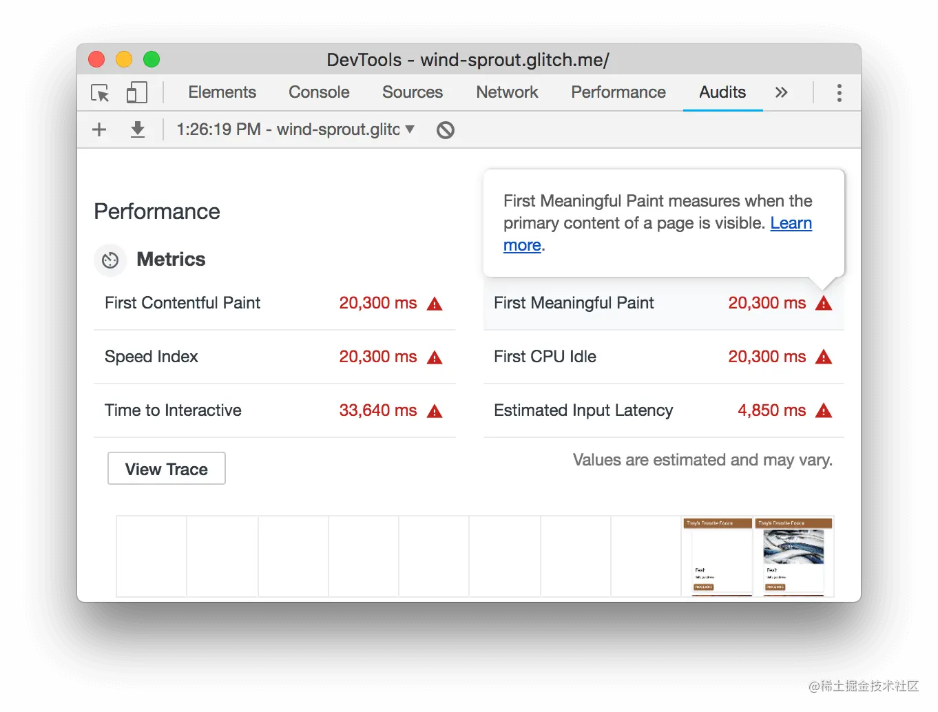Viewport: 938px width, 712px height.
Task: Open the filmstrip thumbnail without fish image
Action: pos(717,556)
